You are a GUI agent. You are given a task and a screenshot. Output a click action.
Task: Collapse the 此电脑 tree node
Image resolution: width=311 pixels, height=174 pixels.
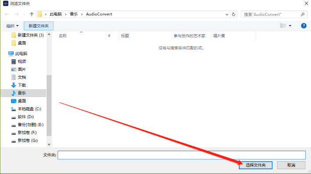(x=4, y=54)
